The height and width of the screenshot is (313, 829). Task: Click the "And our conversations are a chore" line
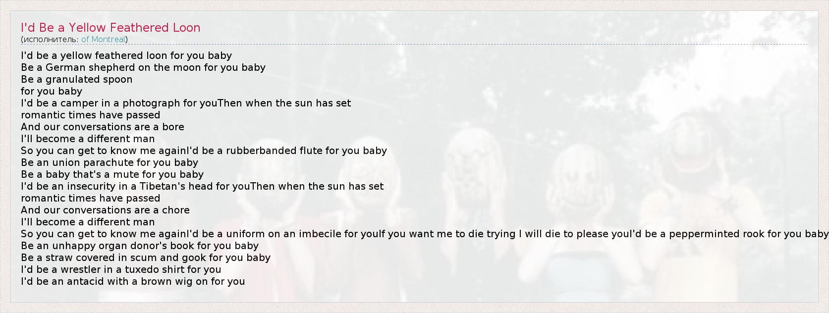(105, 210)
